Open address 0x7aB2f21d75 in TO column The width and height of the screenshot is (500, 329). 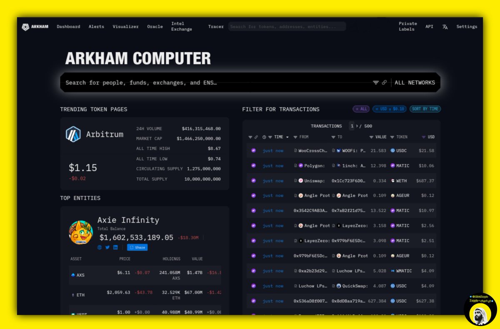348,211
